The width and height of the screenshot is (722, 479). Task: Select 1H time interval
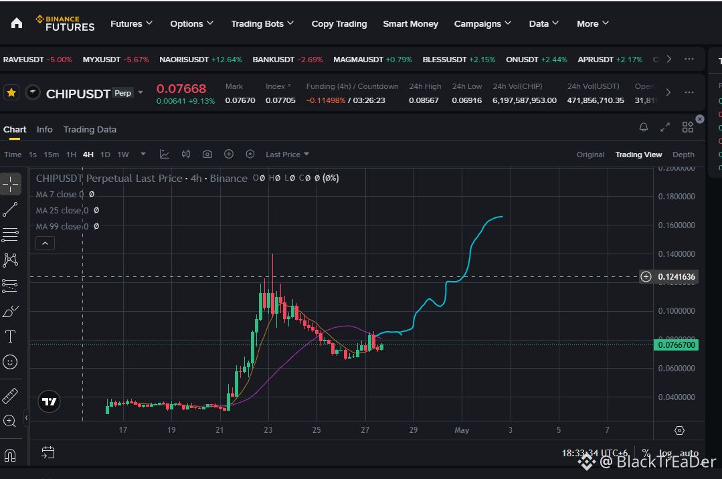coord(71,155)
